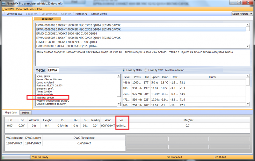Click the 128.4°/8.0KT DWC current value

point(33,143)
